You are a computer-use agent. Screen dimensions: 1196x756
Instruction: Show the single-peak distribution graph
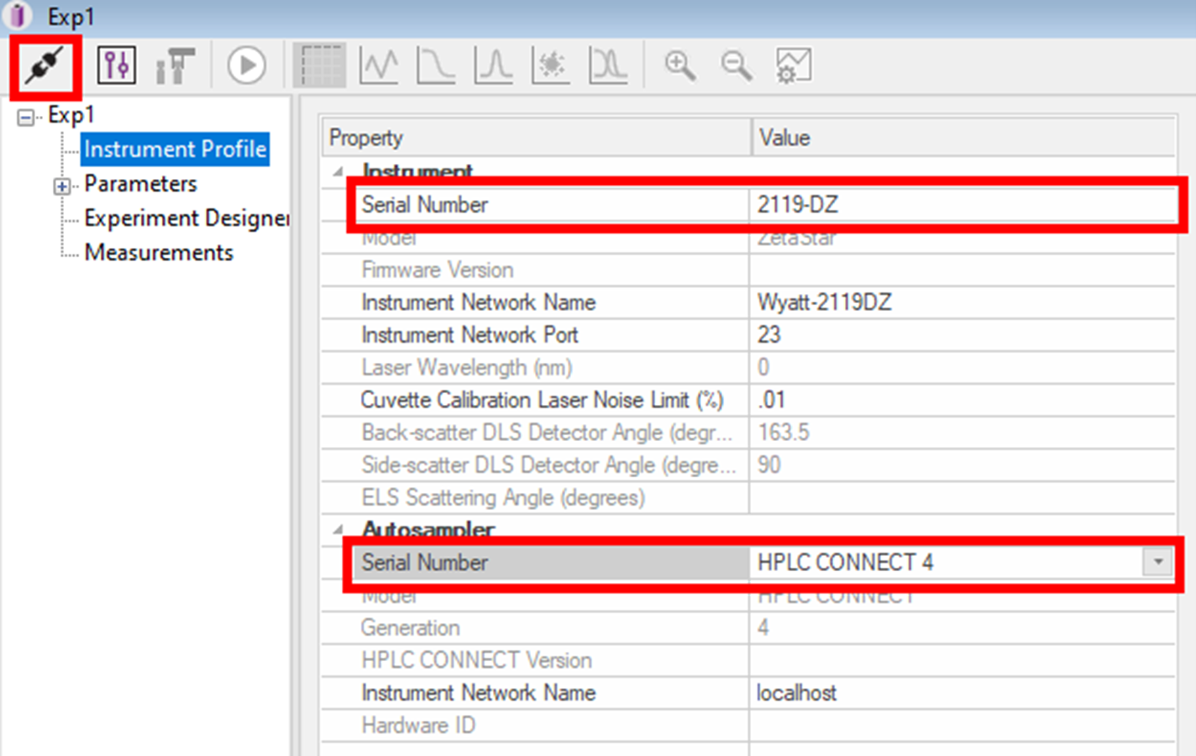[x=493, y=66]
